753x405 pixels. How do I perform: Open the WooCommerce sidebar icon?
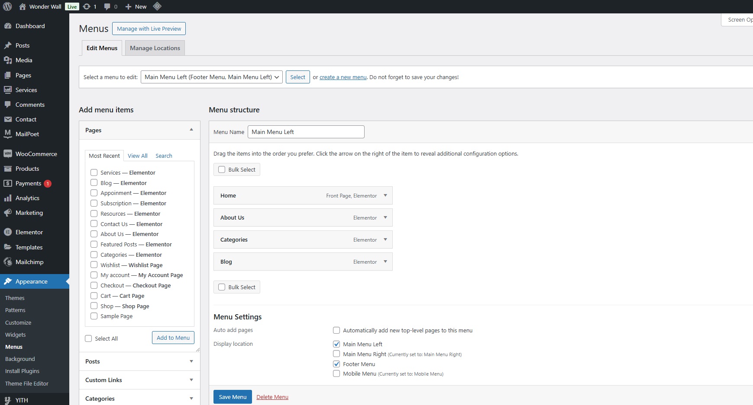tap(7, 154)
